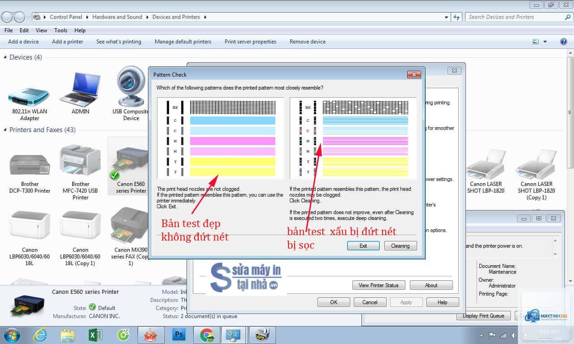Launch Internet Explorer from the taskbar
The width and height of the screenshot is (574, 344).
click(x=40, y=335)
